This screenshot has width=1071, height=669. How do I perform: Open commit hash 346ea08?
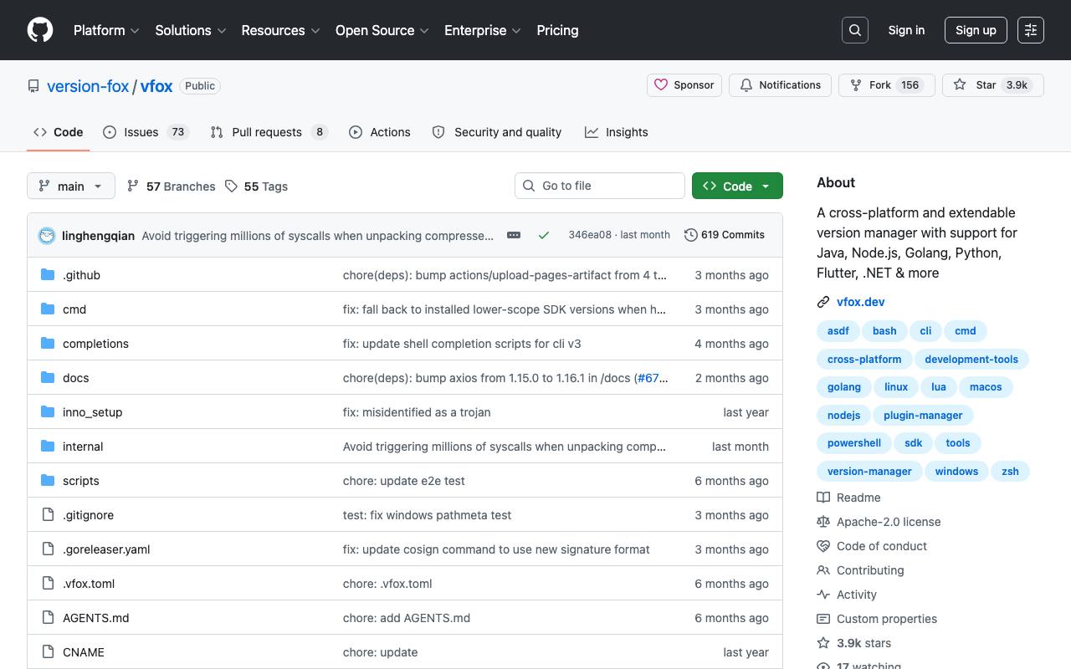tap(590, 235)
